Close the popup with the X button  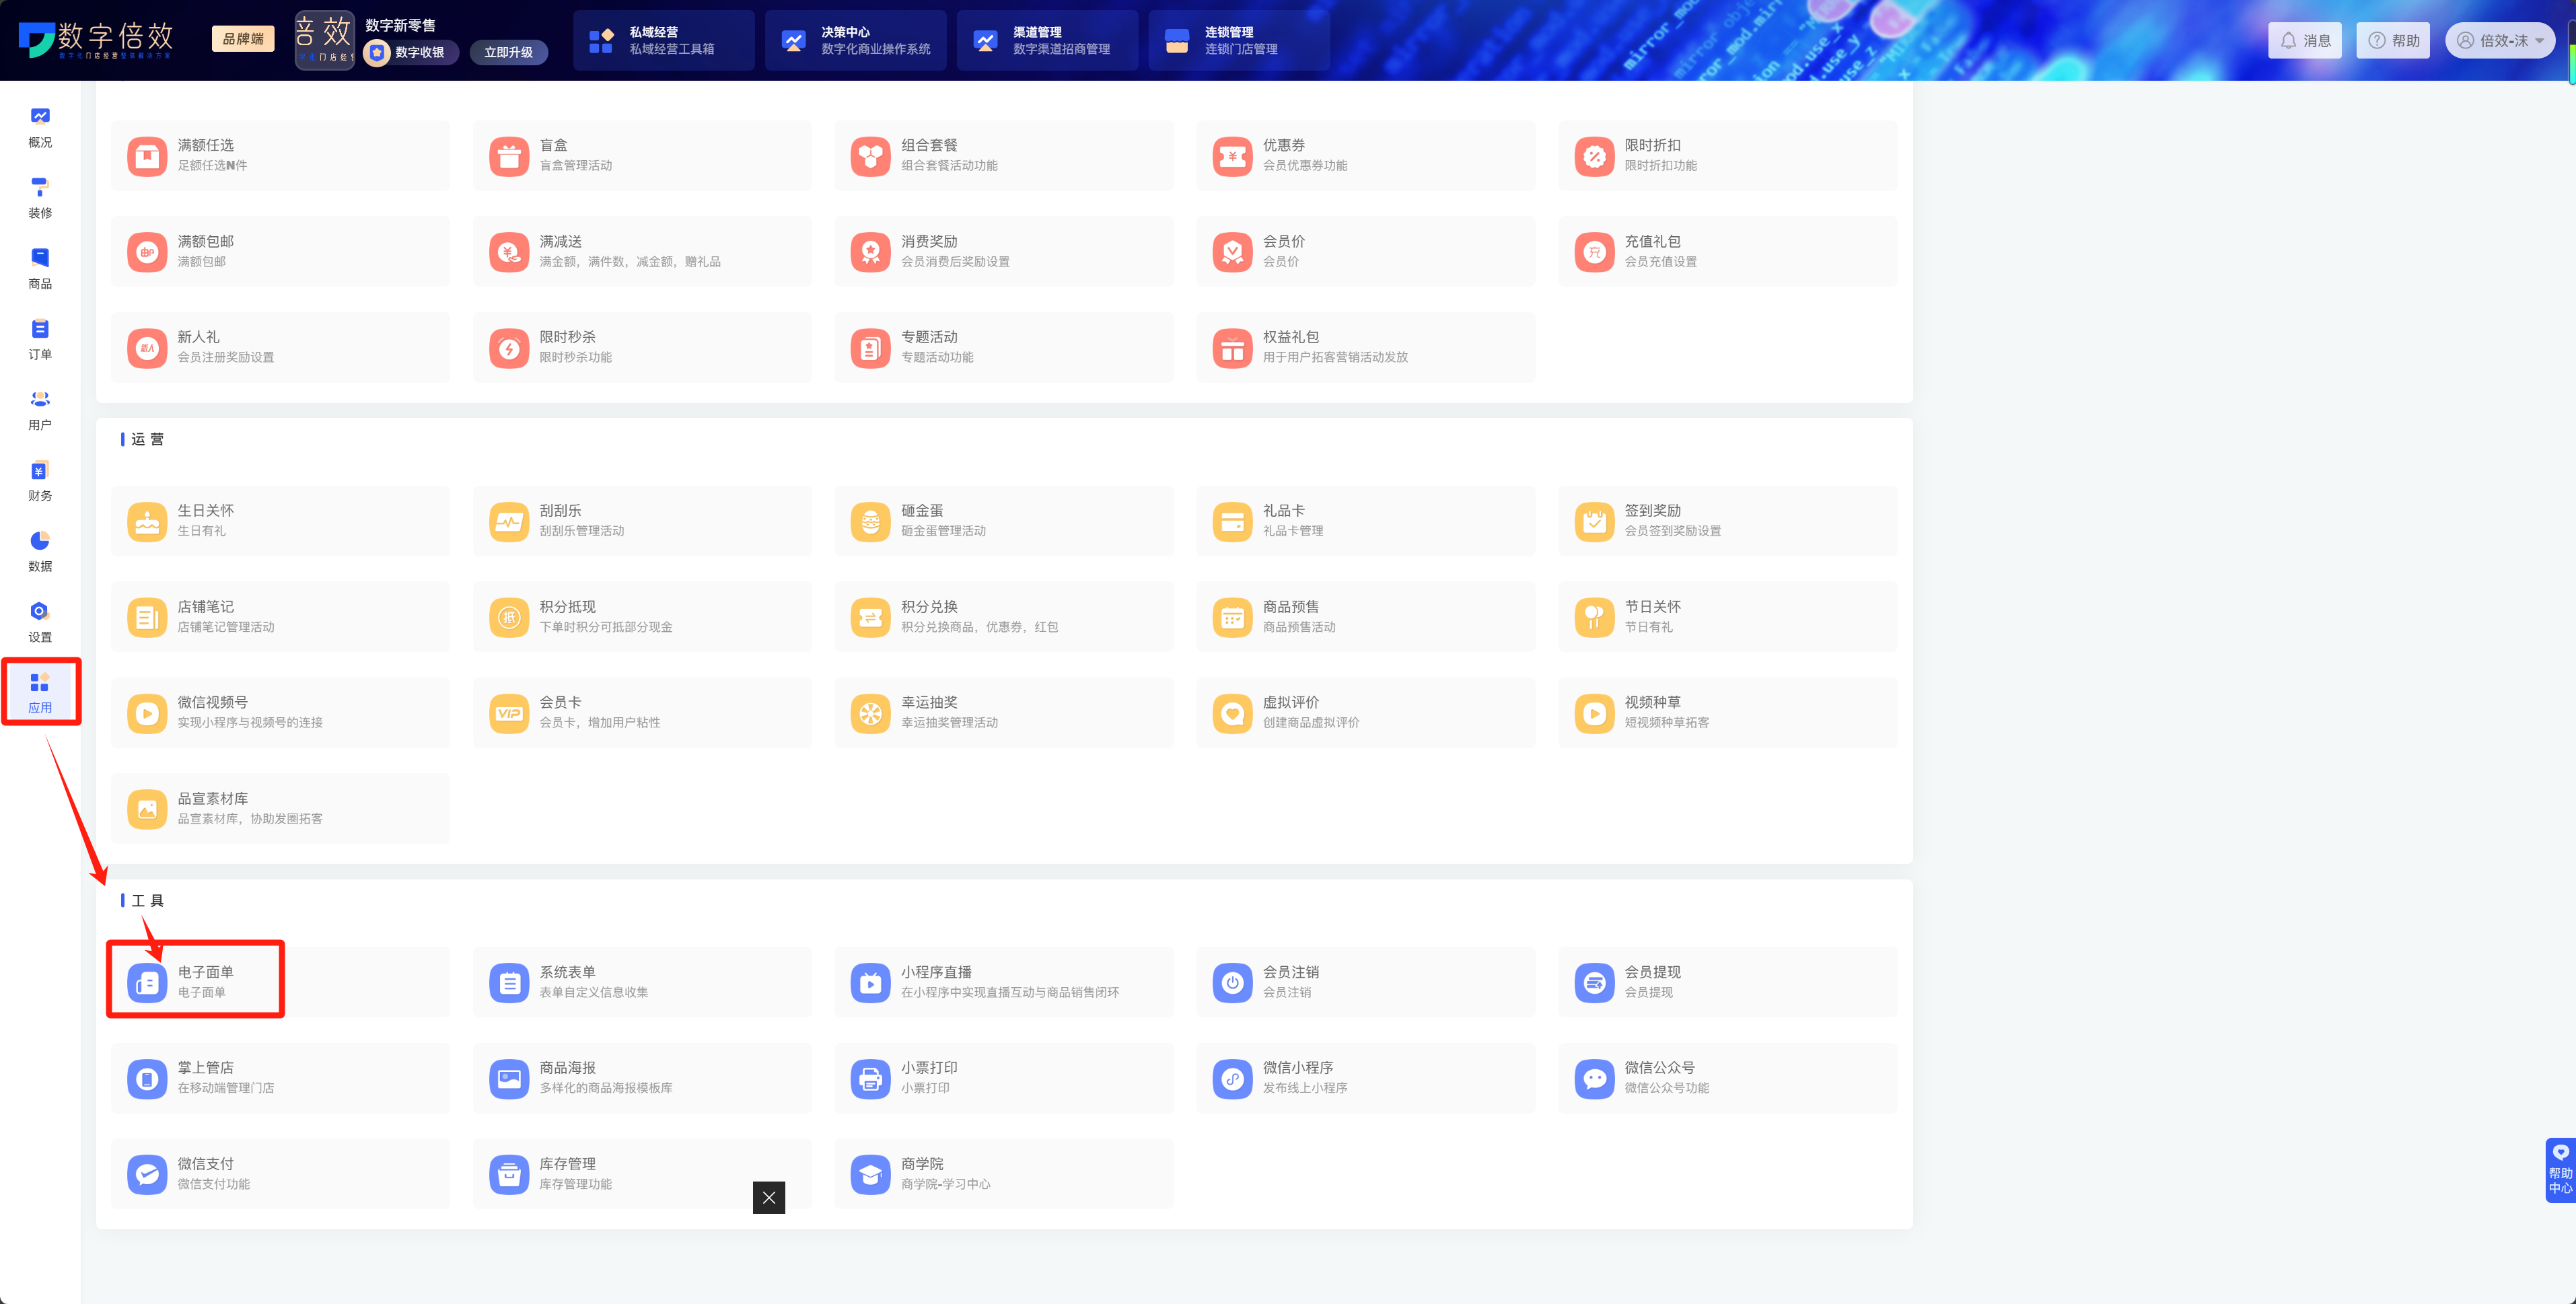point(769,1197)
